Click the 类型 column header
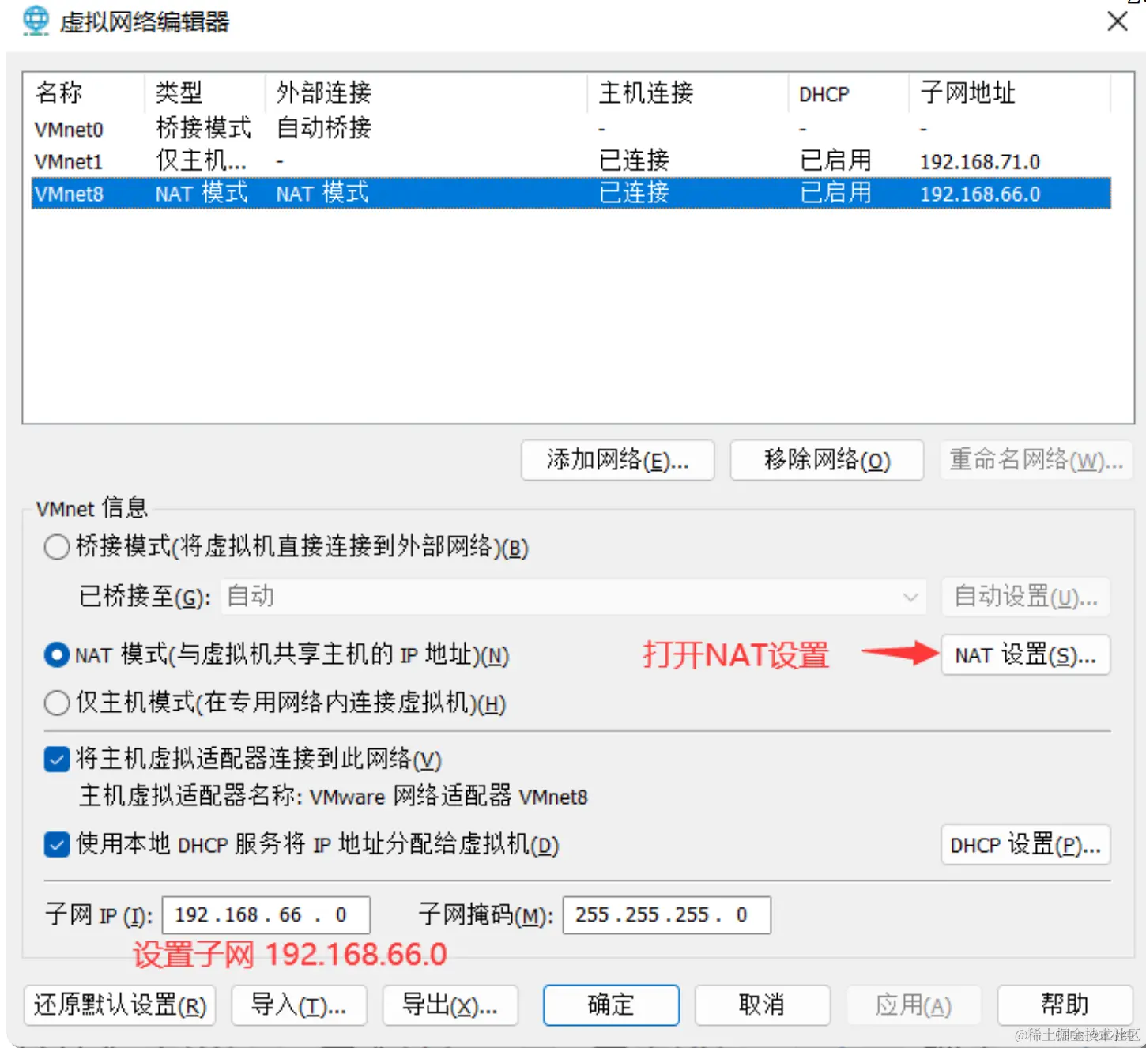1146x1048 pixels. point(205,93)
